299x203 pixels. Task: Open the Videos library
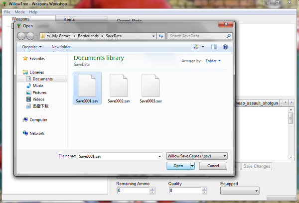[x=38, y=99]
